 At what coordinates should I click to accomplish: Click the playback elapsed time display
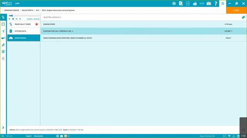click(33, 19)
